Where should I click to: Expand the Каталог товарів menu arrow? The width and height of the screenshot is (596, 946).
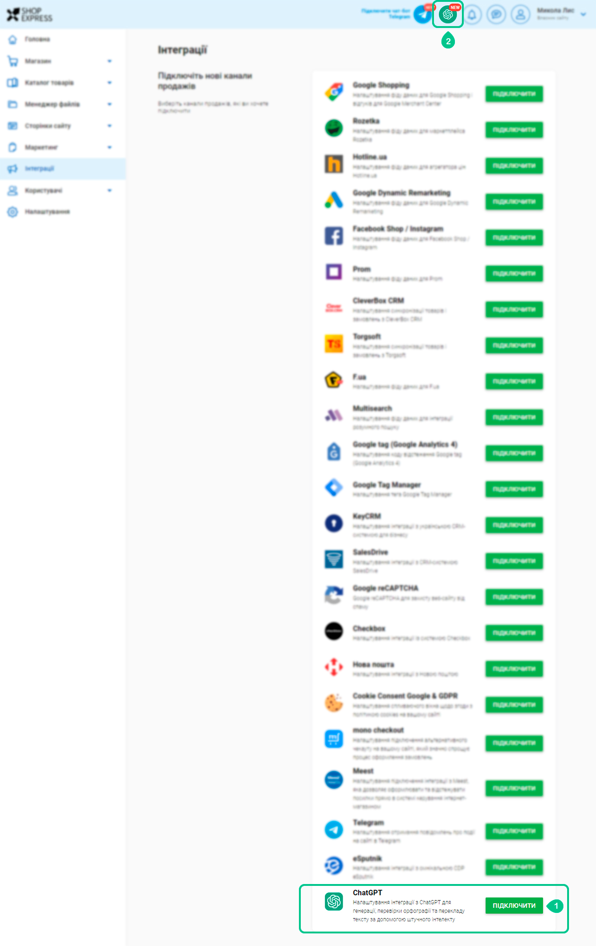coord(109,82)
